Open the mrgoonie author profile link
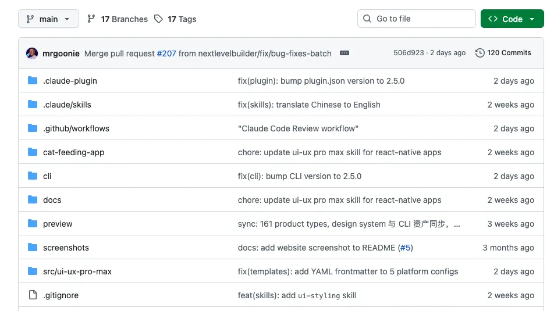The width and height of the screenshot is (554, 311). point(61,53)
